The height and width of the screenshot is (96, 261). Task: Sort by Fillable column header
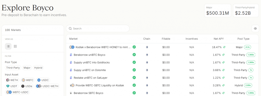[166, 39]
